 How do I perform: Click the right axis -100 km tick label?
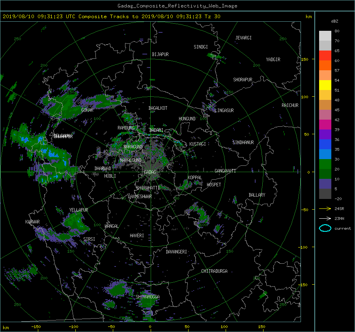(304, 247)
